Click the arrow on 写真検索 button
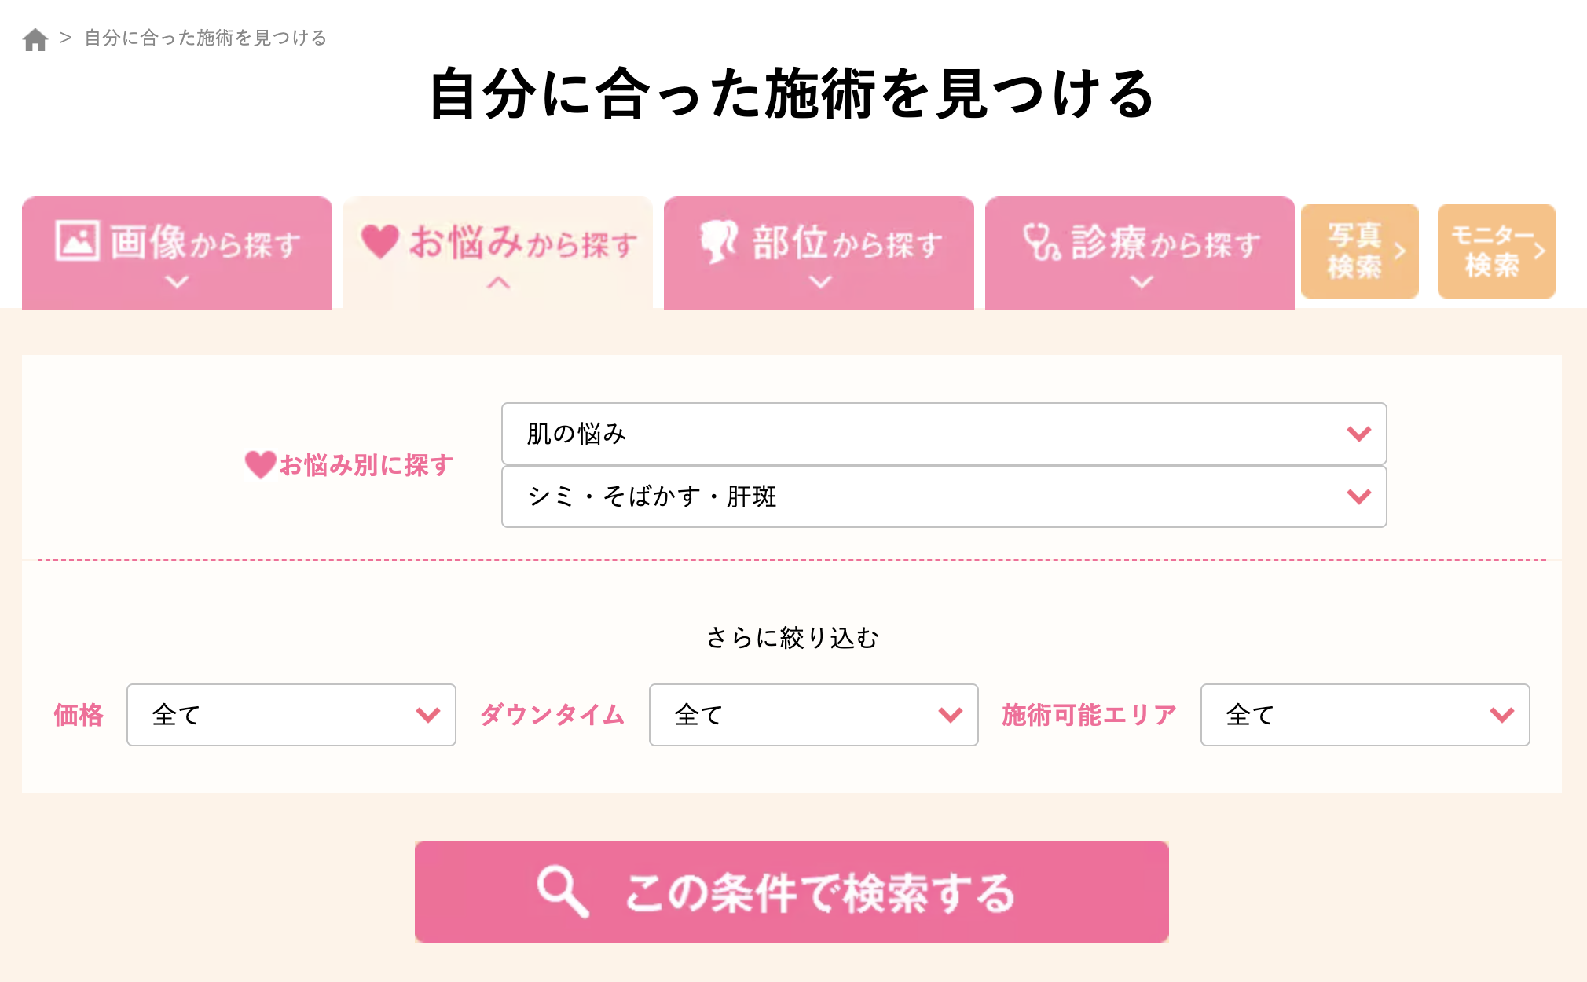 coord(1400,251)
